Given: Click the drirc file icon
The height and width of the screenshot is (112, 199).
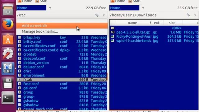Looking at the screenshot, I should 20,71.
